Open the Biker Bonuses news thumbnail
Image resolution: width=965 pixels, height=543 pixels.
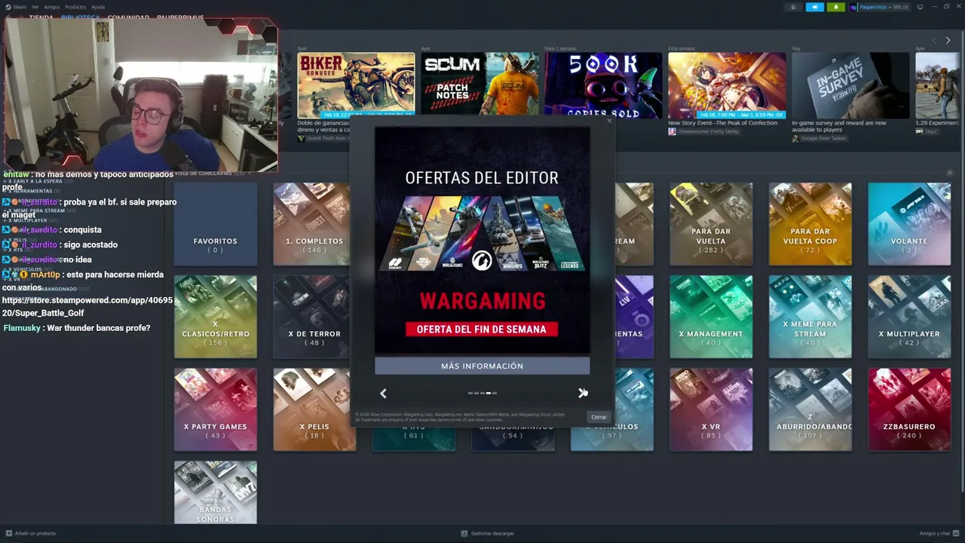[x=356, y=85]
